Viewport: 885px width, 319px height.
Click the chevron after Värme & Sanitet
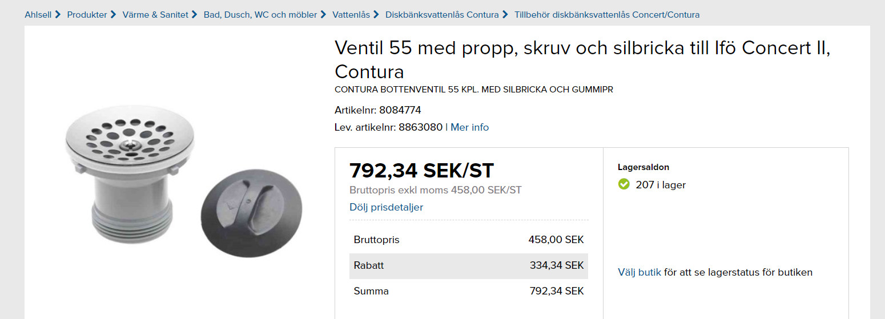(x=195, y=14)
